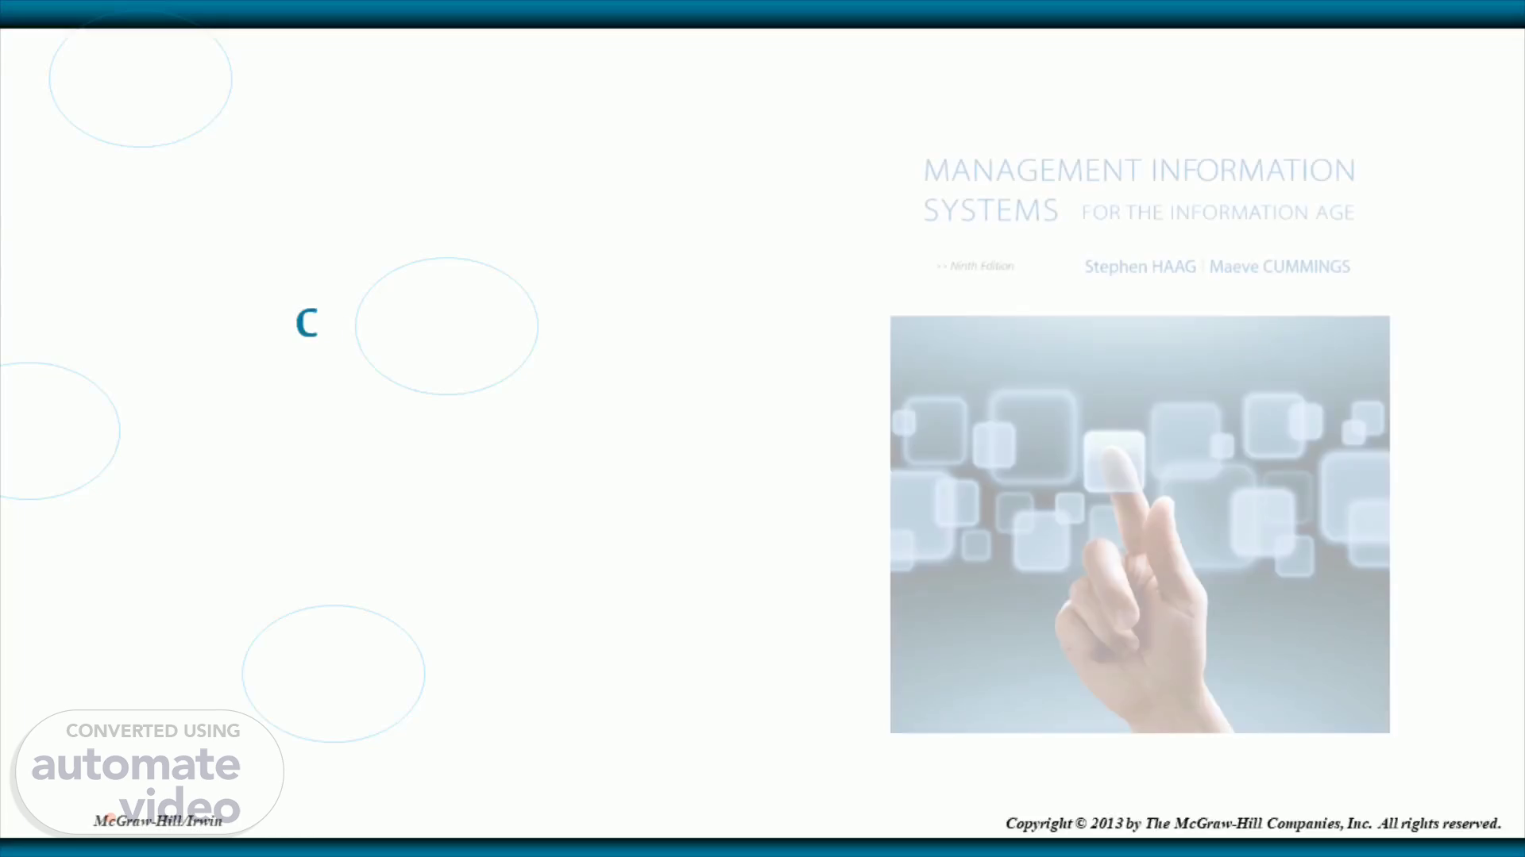Image resolution: width=1525 pixels, height=857 pixels.
Task: Click the 'Ninth Edition' label
Action: click(975, 266)
